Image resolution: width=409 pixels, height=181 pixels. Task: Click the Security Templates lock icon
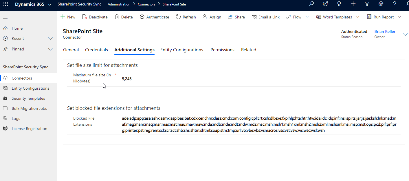point(5,98)
